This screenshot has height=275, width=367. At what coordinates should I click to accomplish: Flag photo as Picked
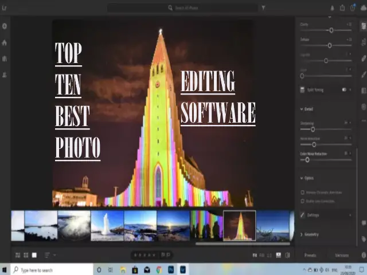click(x=163, y=255)
